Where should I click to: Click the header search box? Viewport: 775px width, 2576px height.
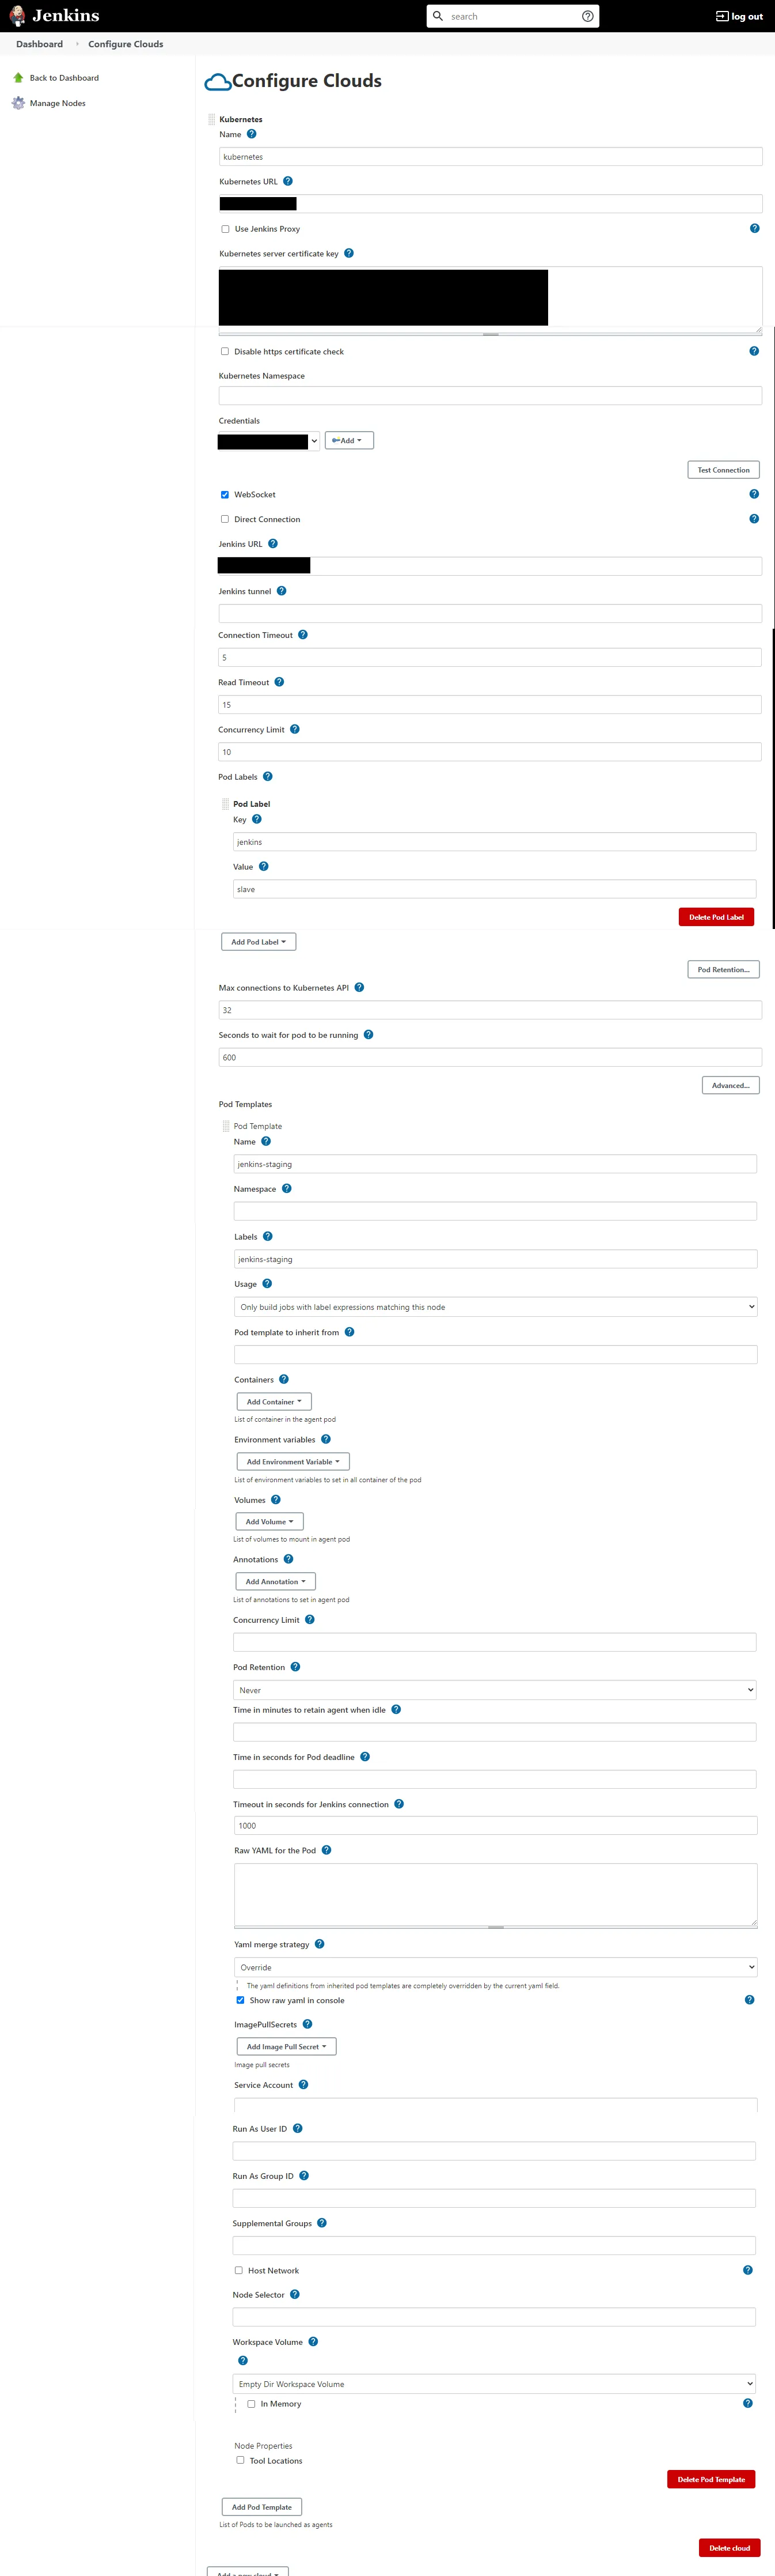512,16
